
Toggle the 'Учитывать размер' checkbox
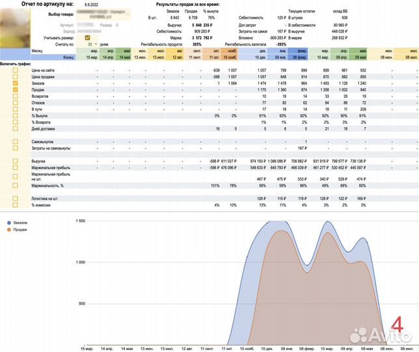tap(88, 38)
